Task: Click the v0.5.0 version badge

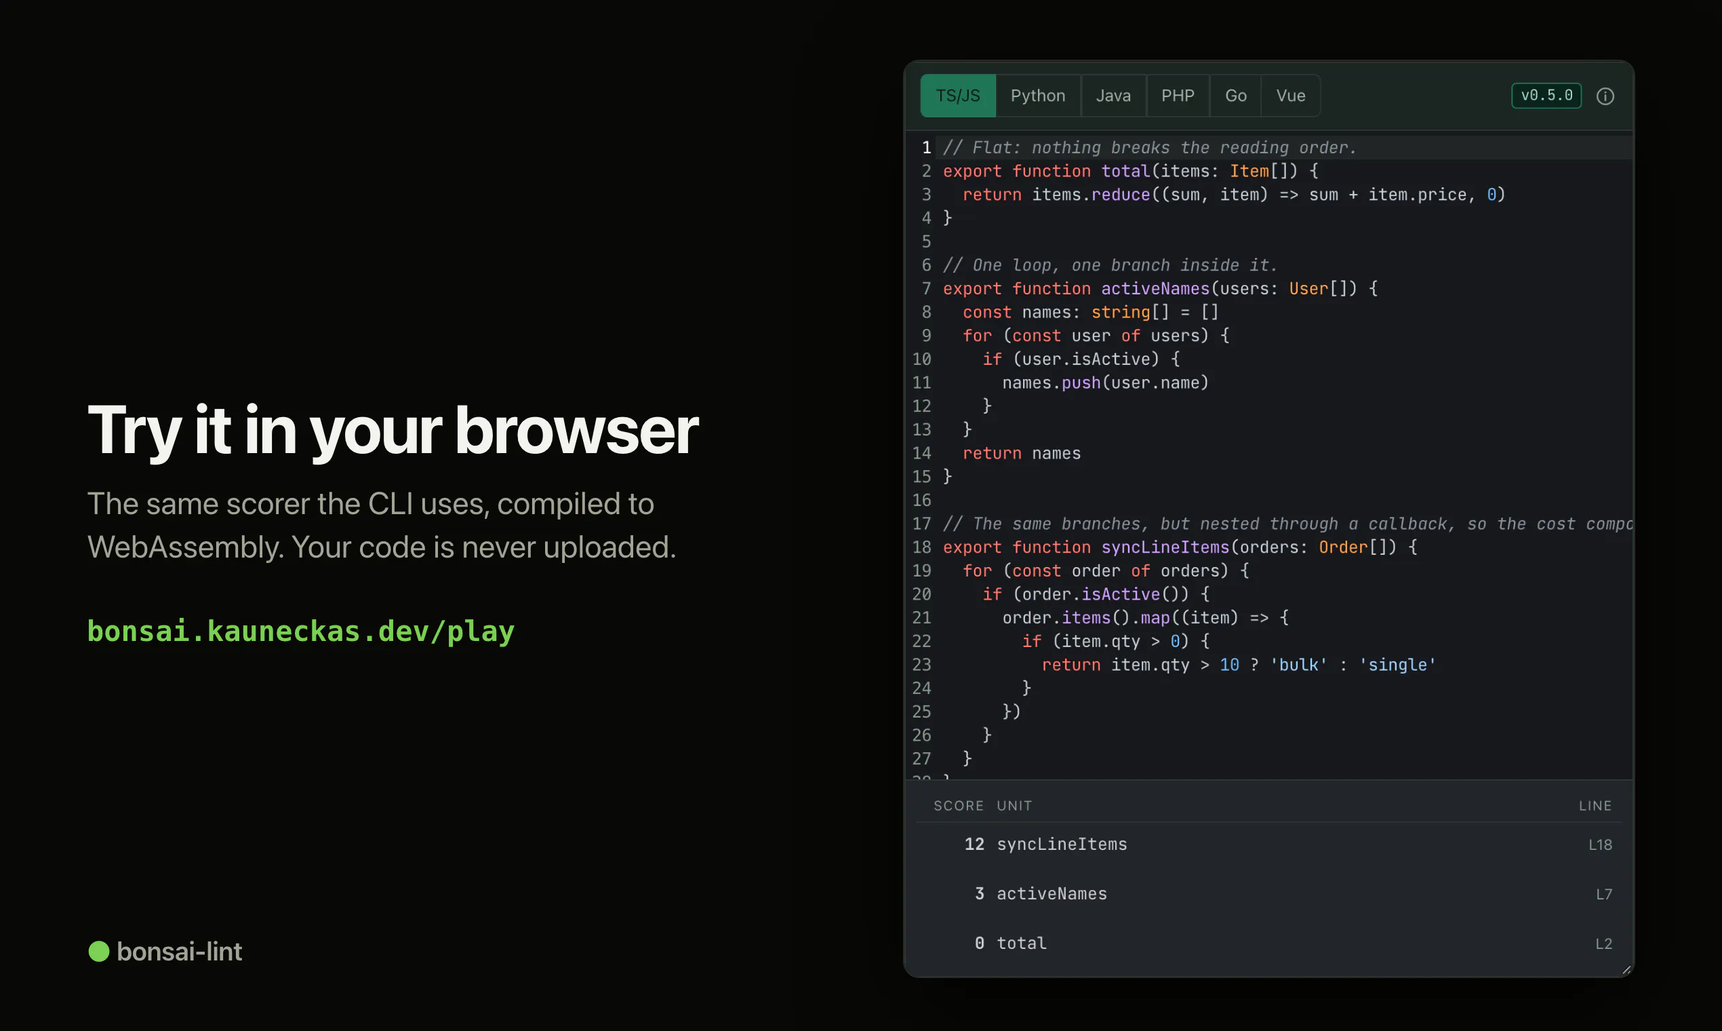Action: tap(1546, 95)
